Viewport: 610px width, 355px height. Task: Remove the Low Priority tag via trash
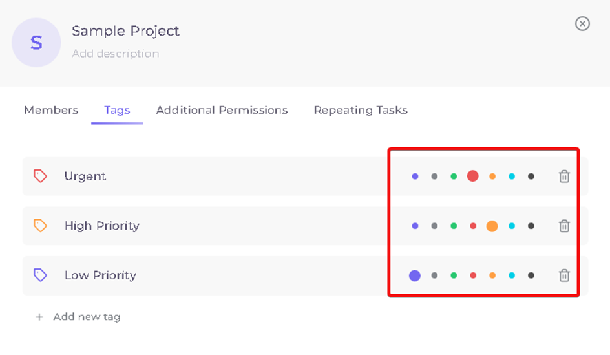(564, 275)
